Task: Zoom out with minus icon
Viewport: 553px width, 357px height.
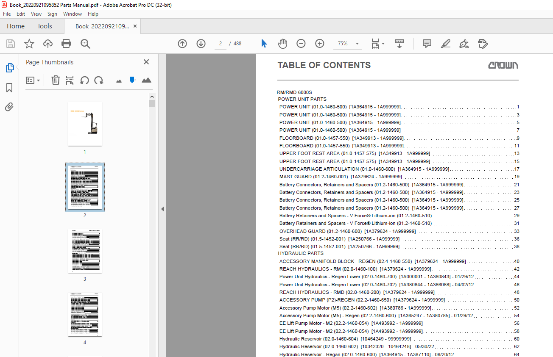Action: pyautogui.click(x=301, y=44)
